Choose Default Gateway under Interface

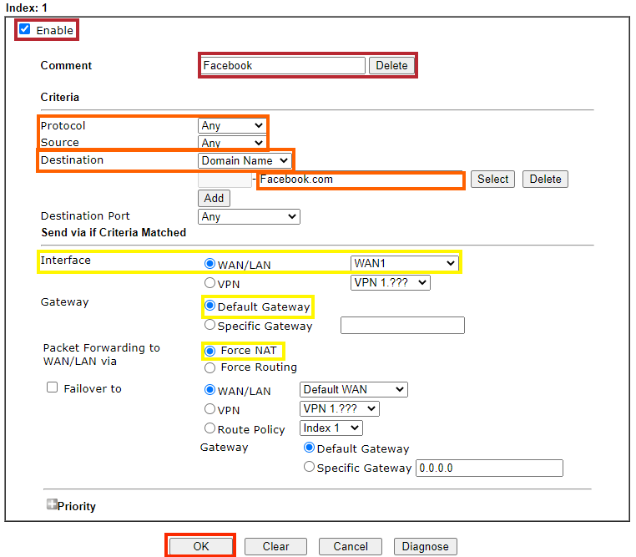209,306
